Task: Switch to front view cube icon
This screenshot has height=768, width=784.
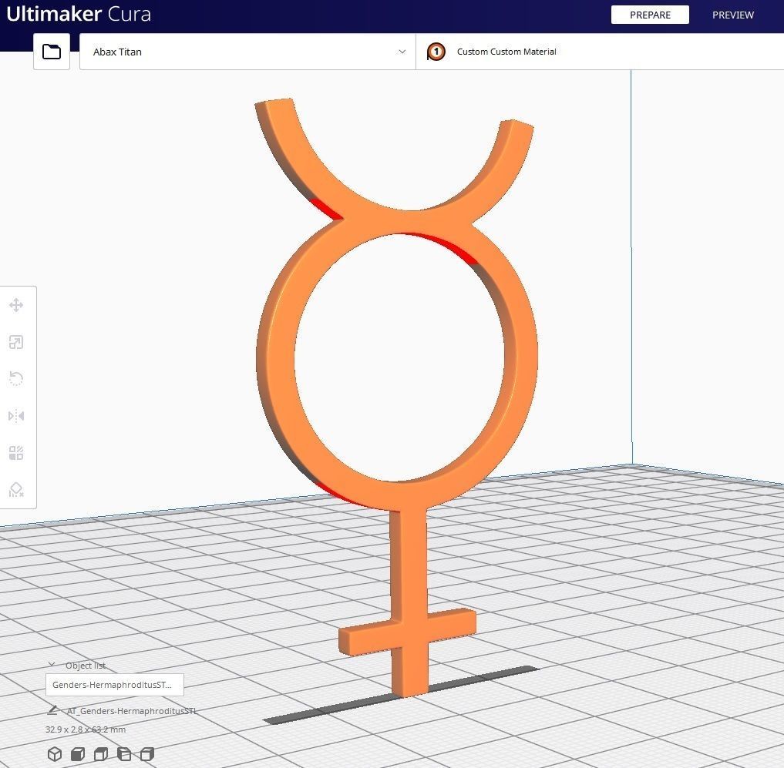Action: click(x=78, y=753)
